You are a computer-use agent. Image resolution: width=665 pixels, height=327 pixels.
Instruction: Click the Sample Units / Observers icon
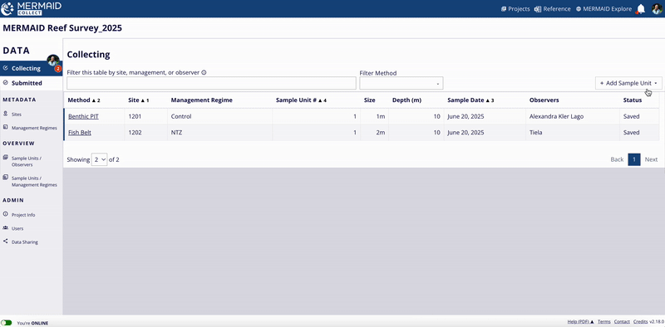pyautogui.click(x=6, y=157)
